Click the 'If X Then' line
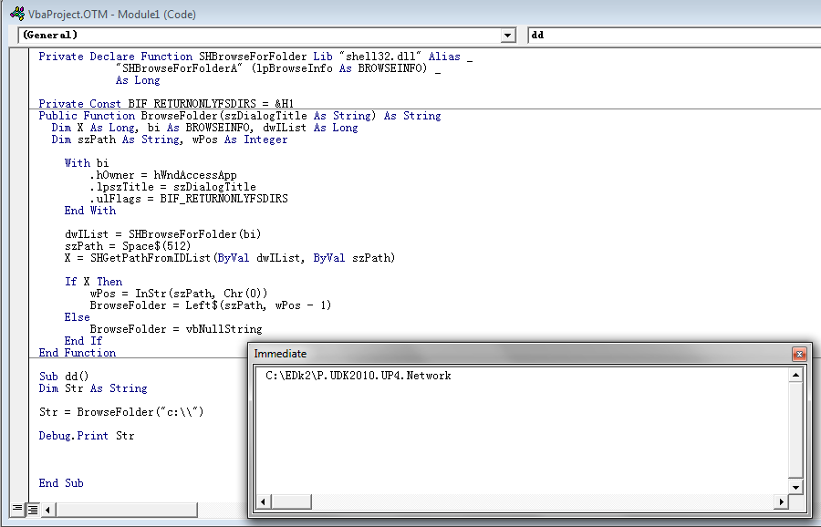The width and height of the screenshot is (821, 527). point(93,282)
